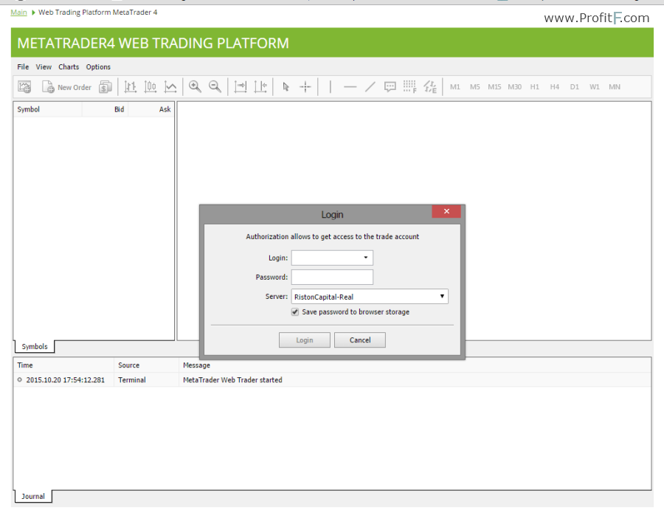
Task: Select the crosshair tool
Action: coord(305,87)
